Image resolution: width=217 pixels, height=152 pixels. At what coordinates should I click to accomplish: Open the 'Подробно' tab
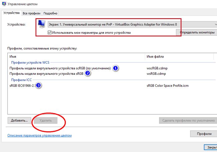click(x=50, y=13)
